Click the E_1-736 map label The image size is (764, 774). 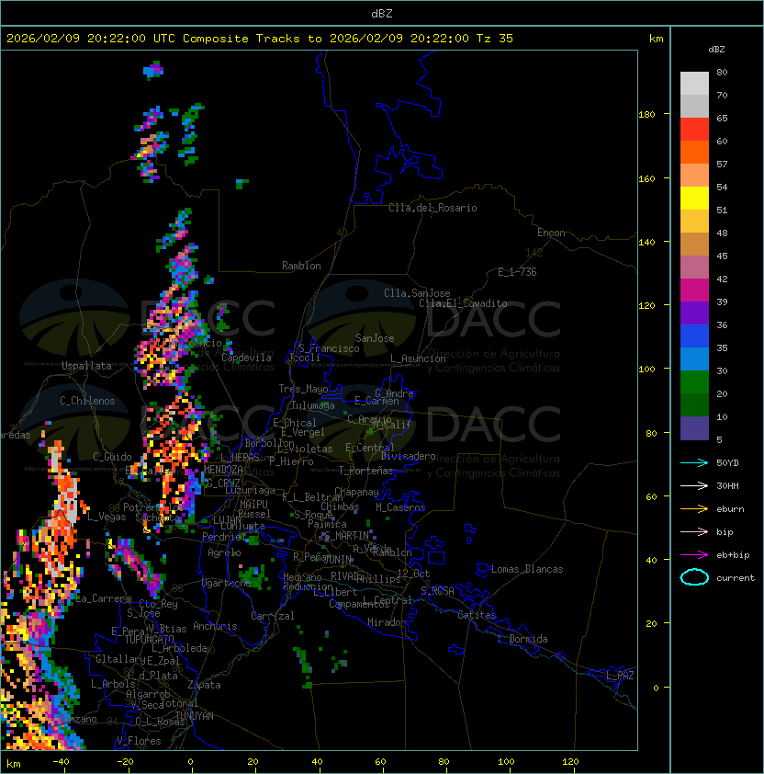point(517,272)
